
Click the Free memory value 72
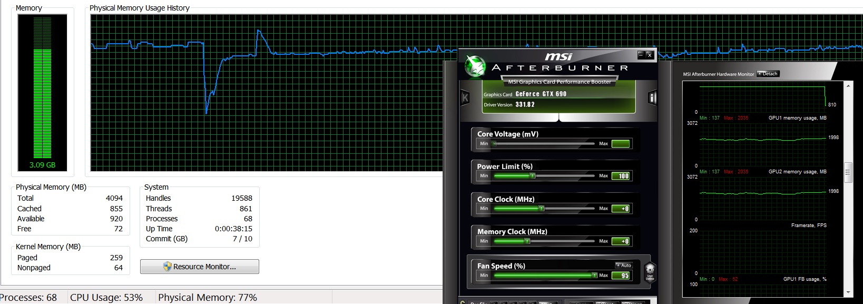click(x=119, y=229)
